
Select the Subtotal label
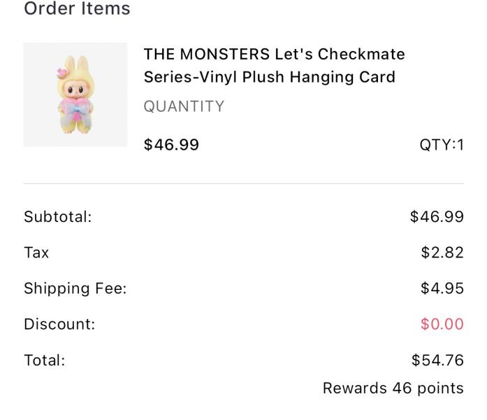tap(58, 216)
